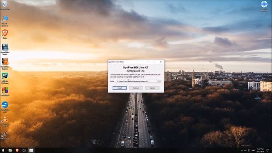Open the folder browse button beside the path
The height and width of the screenshot is (153, 272).
[x=159, y=81]
